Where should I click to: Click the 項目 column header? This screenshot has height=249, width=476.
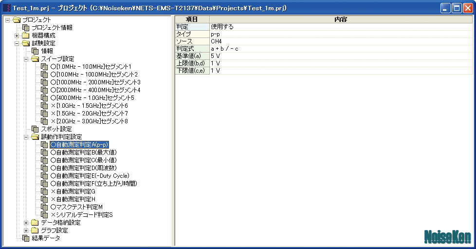tap(192, 19)
